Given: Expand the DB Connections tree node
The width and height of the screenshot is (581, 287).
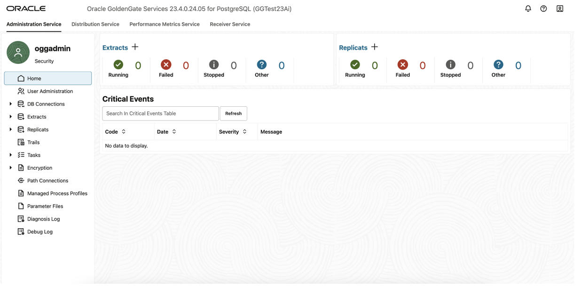Looking at the screenshot, I should [11, 104].
